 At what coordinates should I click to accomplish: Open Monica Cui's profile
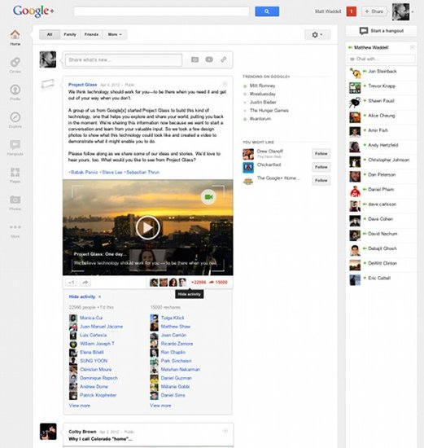click(x=91, y=318)
